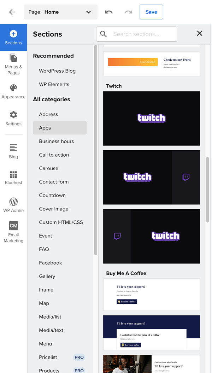Select Carousel category
The image size is (212, 373).
coord(49,168)
